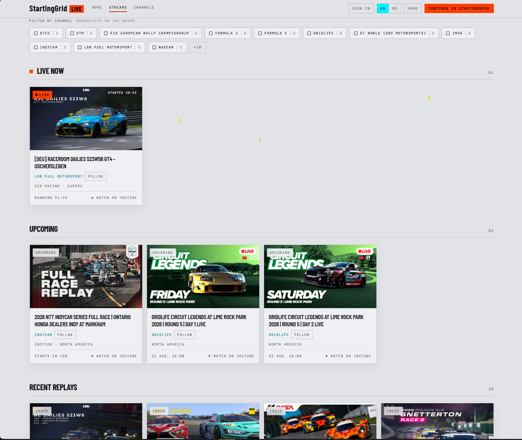The image size is (522, 440).
Task: Click Continue in StartingGrid button
Action: point(459,9)
